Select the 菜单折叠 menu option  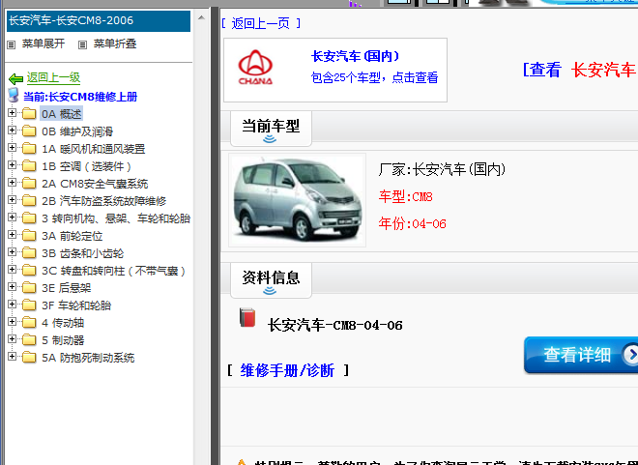pos(115,44)
